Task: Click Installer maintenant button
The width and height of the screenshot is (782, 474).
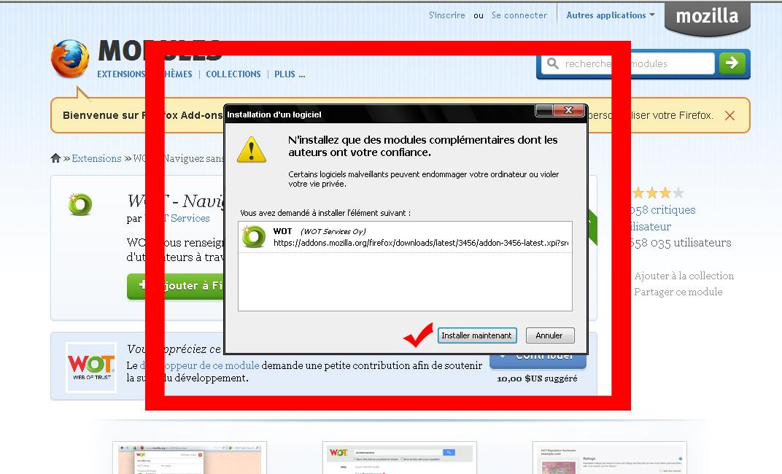Action: point(477,335)
